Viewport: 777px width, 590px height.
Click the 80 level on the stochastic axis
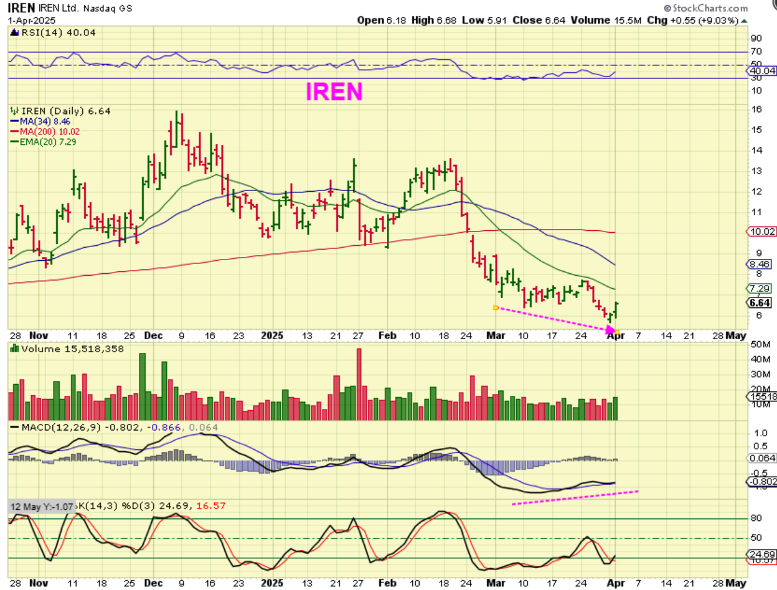(757, 518)
